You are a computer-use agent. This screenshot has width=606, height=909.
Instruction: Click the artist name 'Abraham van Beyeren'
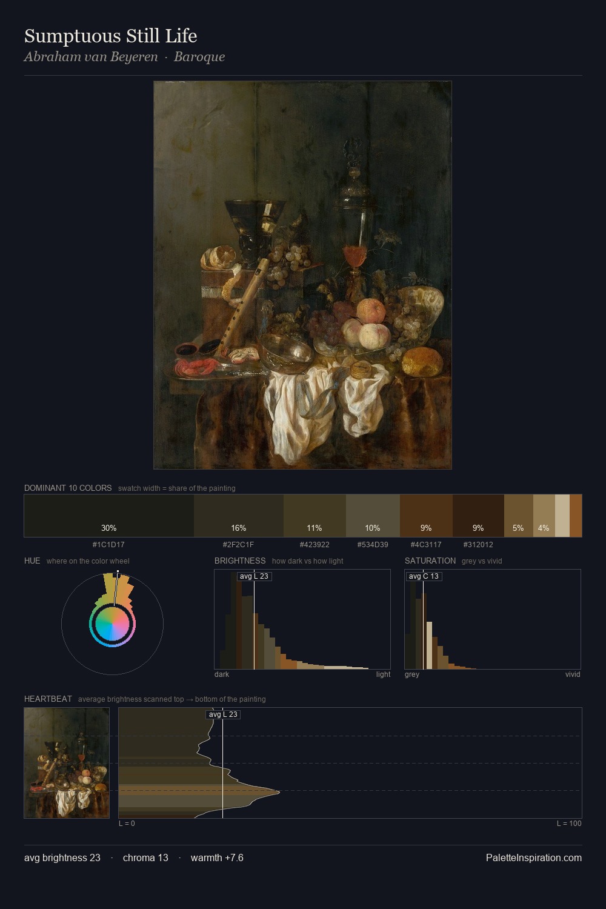[x=91, y=57]
